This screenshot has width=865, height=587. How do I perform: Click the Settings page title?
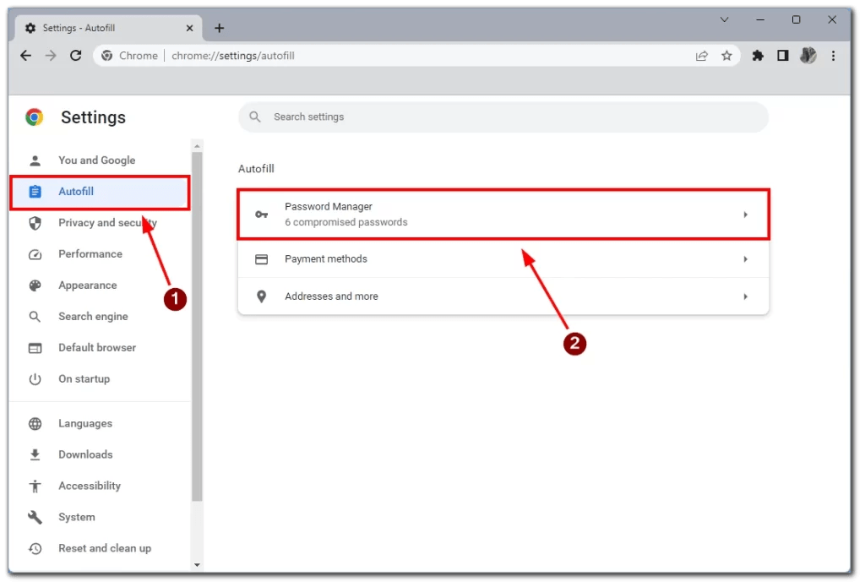[x=93, y=117]
